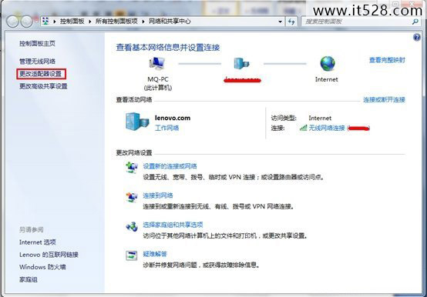Open 管理无线网络 in the sidebar
The width and height of the screenshot is (427, 297).
pos(37,61)
